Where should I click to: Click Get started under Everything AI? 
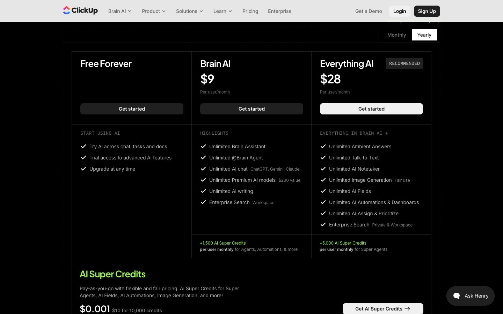[371, 109]
